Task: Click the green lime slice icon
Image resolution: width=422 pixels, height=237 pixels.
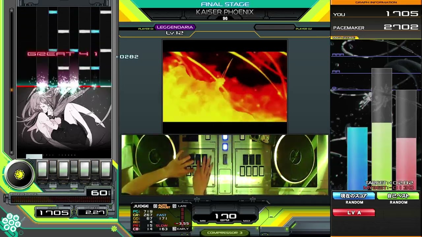Action: point(114,228)
